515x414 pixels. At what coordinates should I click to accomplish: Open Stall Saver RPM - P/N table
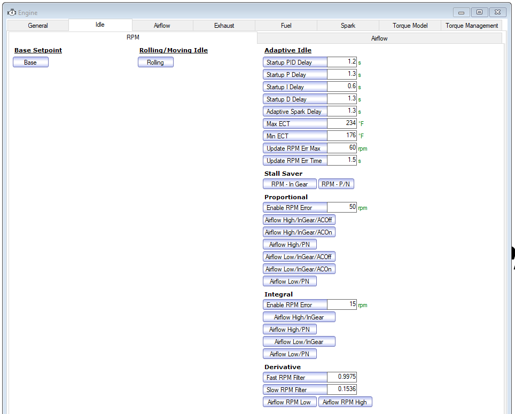[336, 184]
